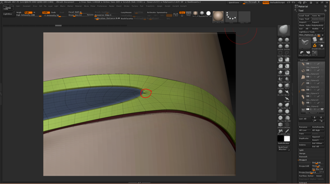Toggle the Menus button
This screenshot has width=330, height=184.
pyautogui.click(x=266, y=3)
